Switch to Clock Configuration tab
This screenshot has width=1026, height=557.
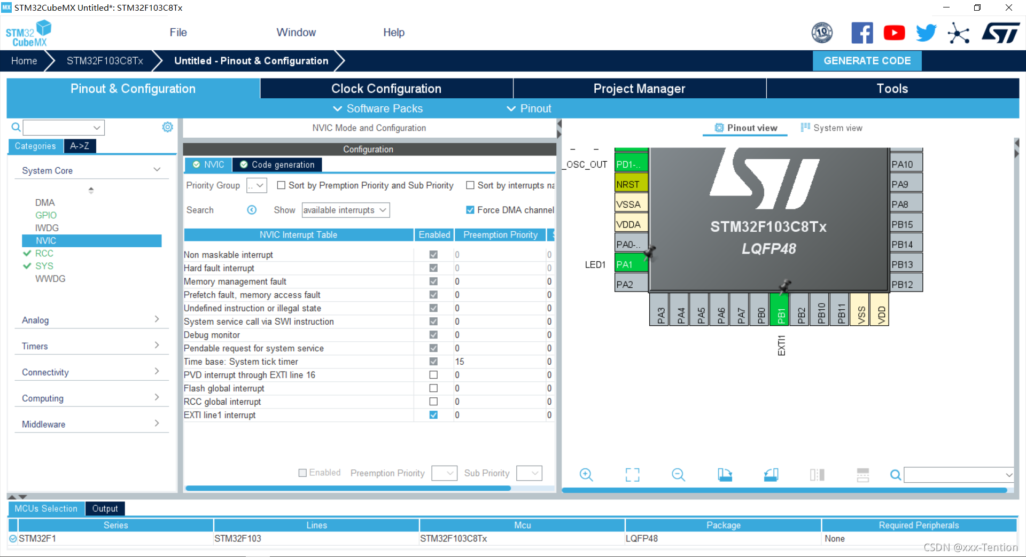386,89
